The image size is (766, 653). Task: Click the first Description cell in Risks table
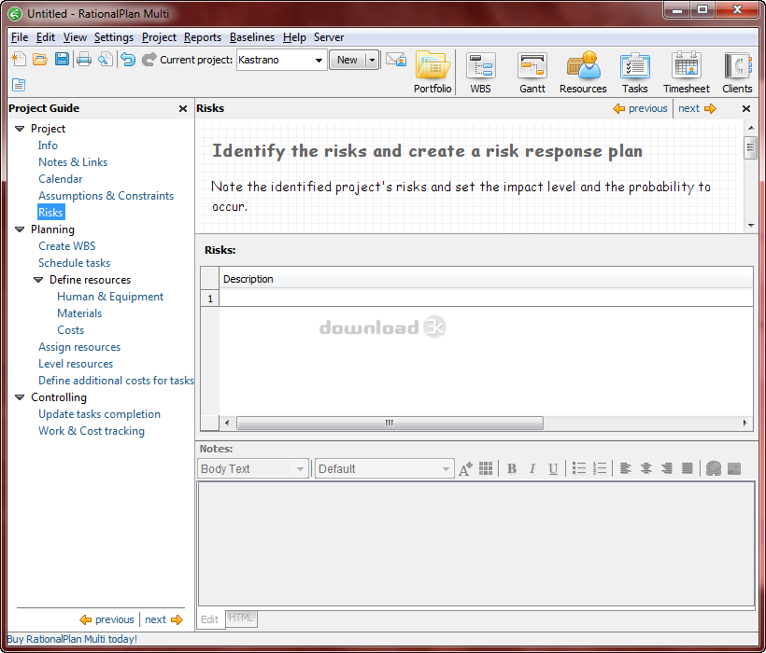(486, 299)
